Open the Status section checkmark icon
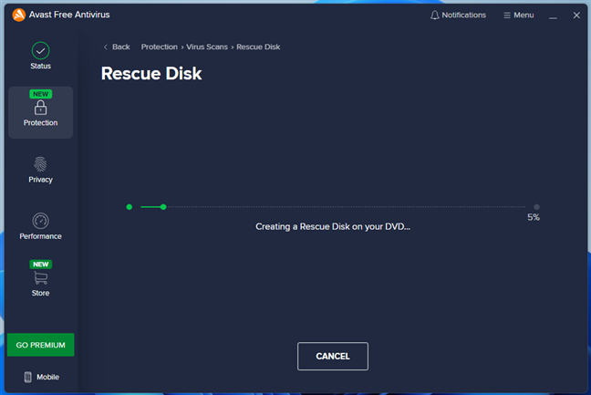Screen dimensions: 591x395 40,50
